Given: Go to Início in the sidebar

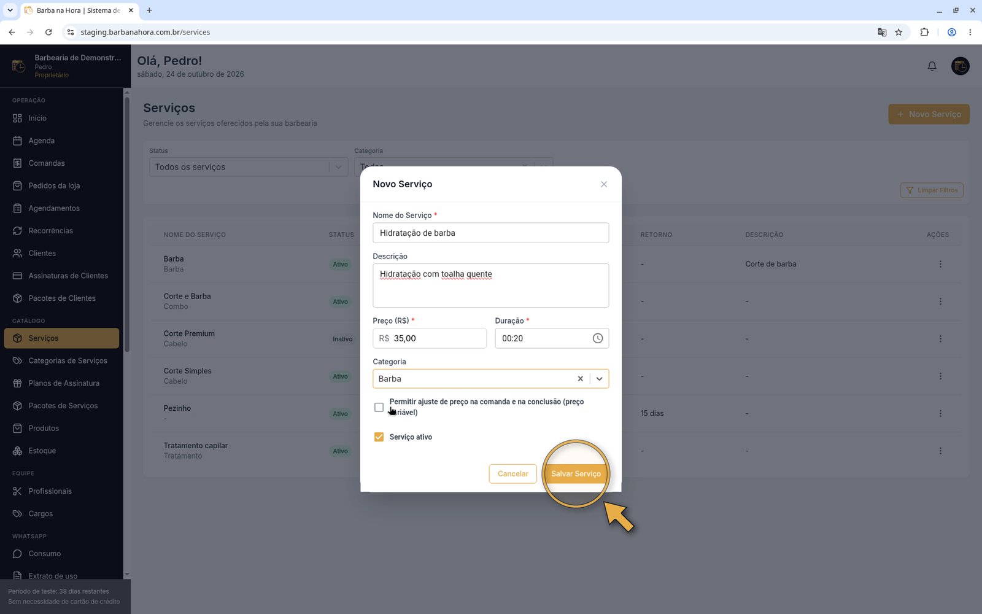Looking at the screenshot, I should (61, 118).
